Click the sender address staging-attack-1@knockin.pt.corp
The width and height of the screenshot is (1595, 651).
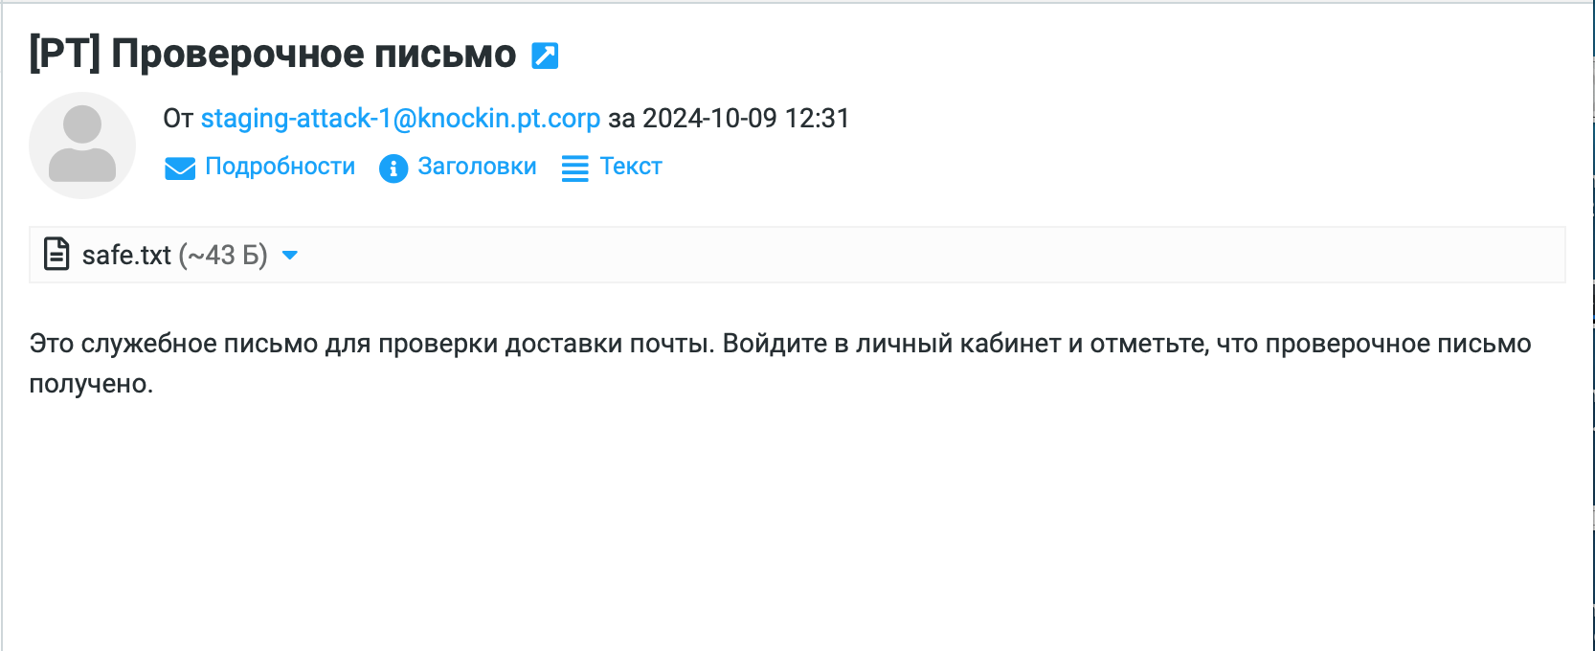click(400, 118)
